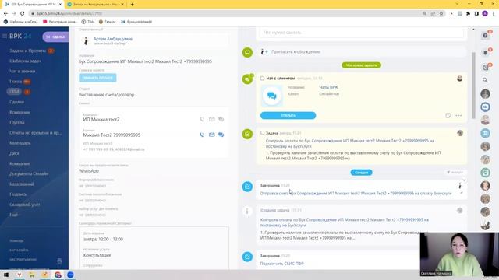Click the timeline vertical scrollbar
The width and height of the screenshot is (499, 280).
[473, 85]
